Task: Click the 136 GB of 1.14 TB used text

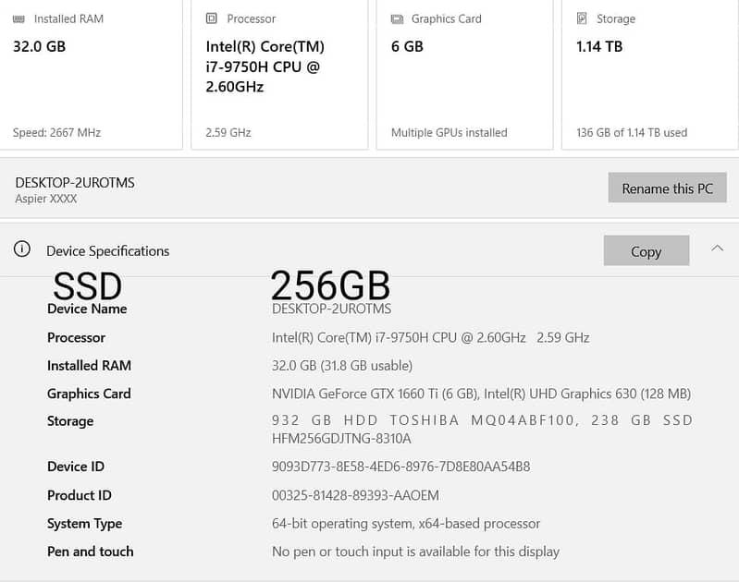Action: (x=632, y=132)
